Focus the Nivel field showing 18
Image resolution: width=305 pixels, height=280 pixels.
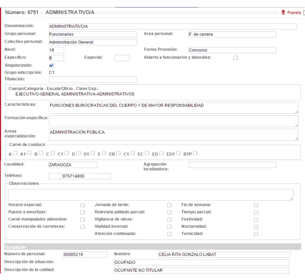click(x=56, y=50)
